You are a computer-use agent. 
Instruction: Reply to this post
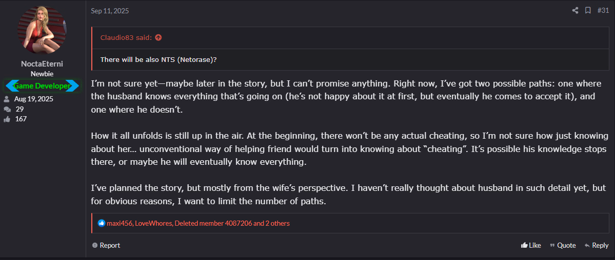(596, 245)
